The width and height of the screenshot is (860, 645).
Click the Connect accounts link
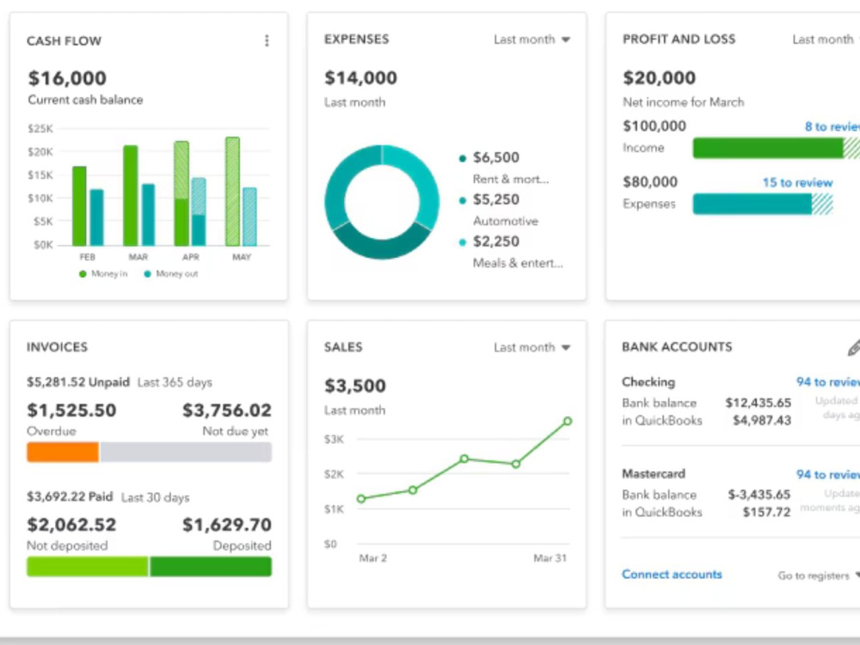click(672, 574)
